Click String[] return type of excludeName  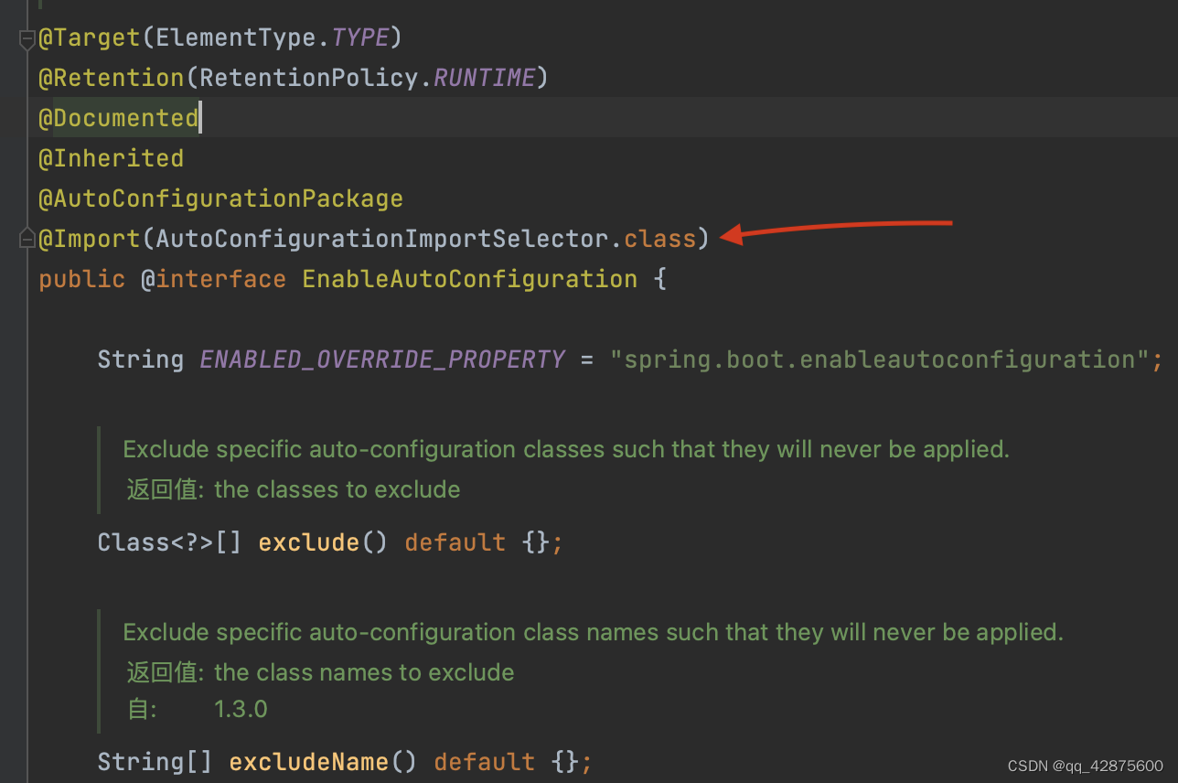tap(155, 762)
